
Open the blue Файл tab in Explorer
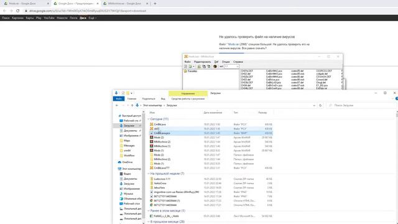[119, 98]
